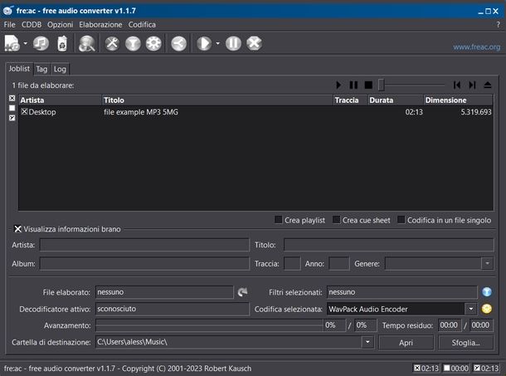Switch to the Log tab
The image size is (506, 376).
pos(60,69)
